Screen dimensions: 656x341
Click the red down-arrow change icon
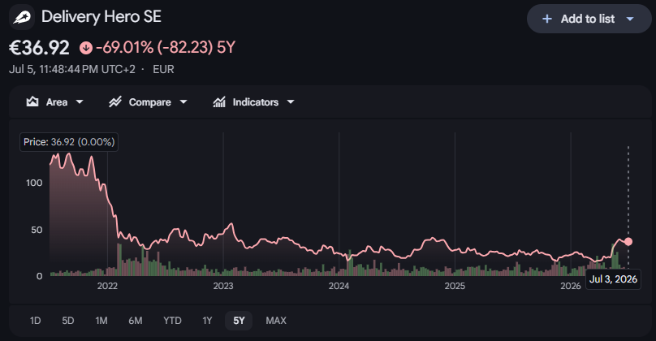click(x=86, y=48)
